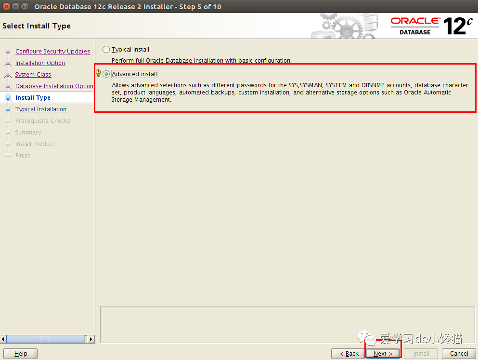Go to the Installation Option step
The width and height of the screenshot is (478, 360).
[40, 63]
